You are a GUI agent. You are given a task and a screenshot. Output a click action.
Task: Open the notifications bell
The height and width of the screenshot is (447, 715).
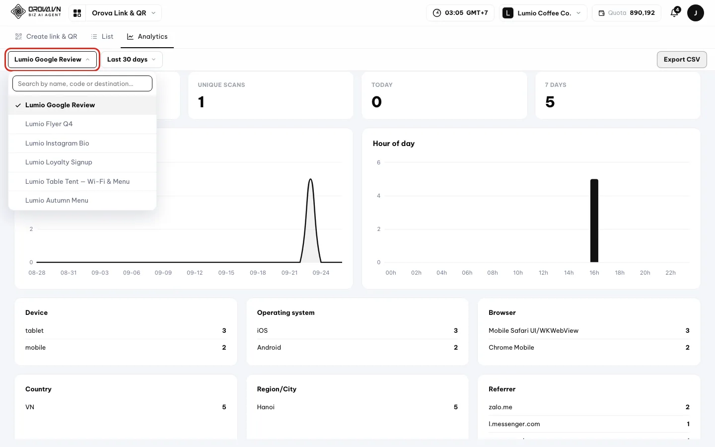674,13
